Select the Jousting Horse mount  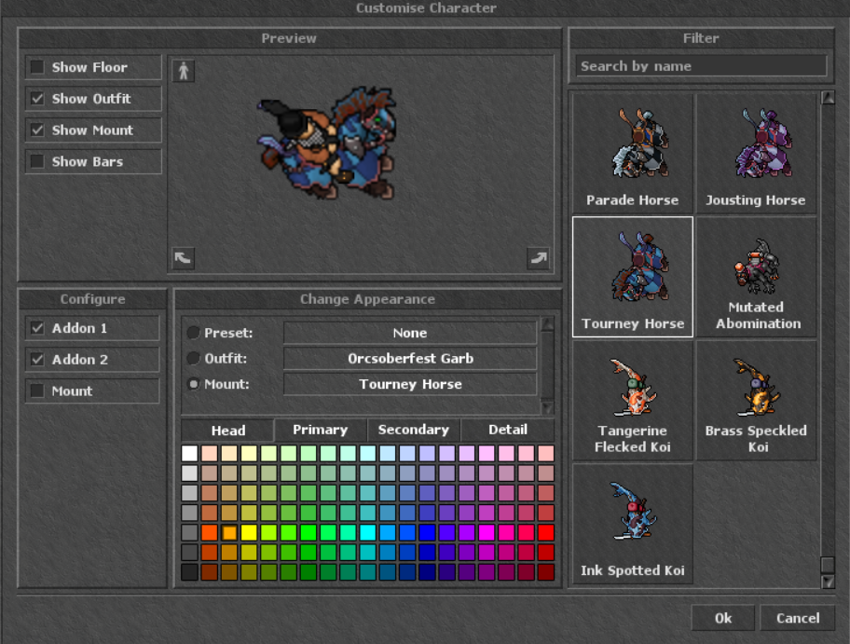[757, 149]
